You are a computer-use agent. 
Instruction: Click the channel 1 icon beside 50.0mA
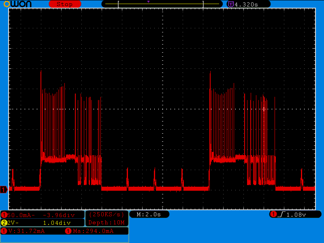pyautogui.click(x=4, y=215)
